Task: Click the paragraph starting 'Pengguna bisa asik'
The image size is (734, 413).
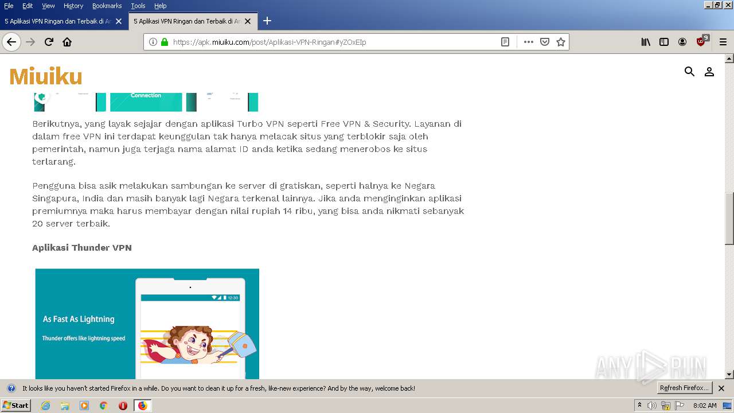Action: [248, 204]
